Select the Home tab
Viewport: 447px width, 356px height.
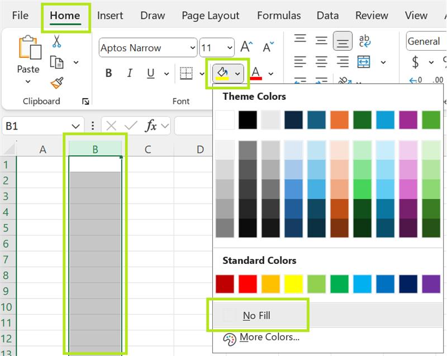tap(65, 16)
